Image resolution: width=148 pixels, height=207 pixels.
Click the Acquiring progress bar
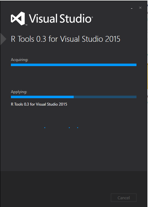(x=74, y=65)
